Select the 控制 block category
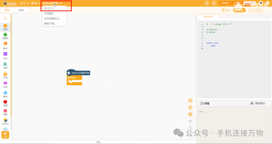Screen dimensions: 272x144 (x=5, y=27)
